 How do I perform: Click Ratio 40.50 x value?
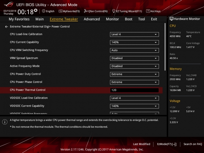pos(174,58)
